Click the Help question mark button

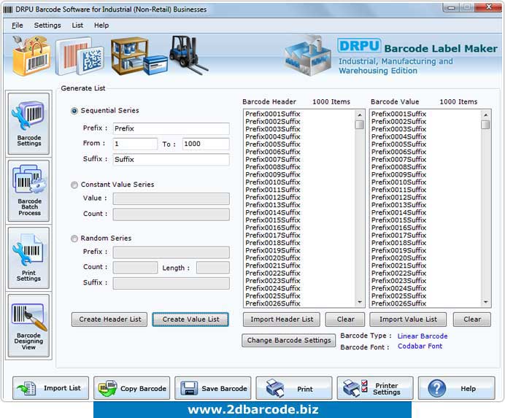pyautogui.click(x=456, y=388)
